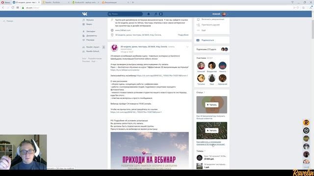Click the group avatar on the post
Image resolution: width=314 pixels, height=176 pixels.
tap(114, 48)
